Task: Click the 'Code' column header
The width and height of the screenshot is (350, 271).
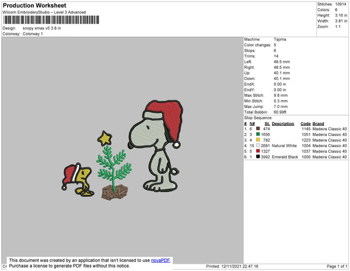Action: [306, 124]
